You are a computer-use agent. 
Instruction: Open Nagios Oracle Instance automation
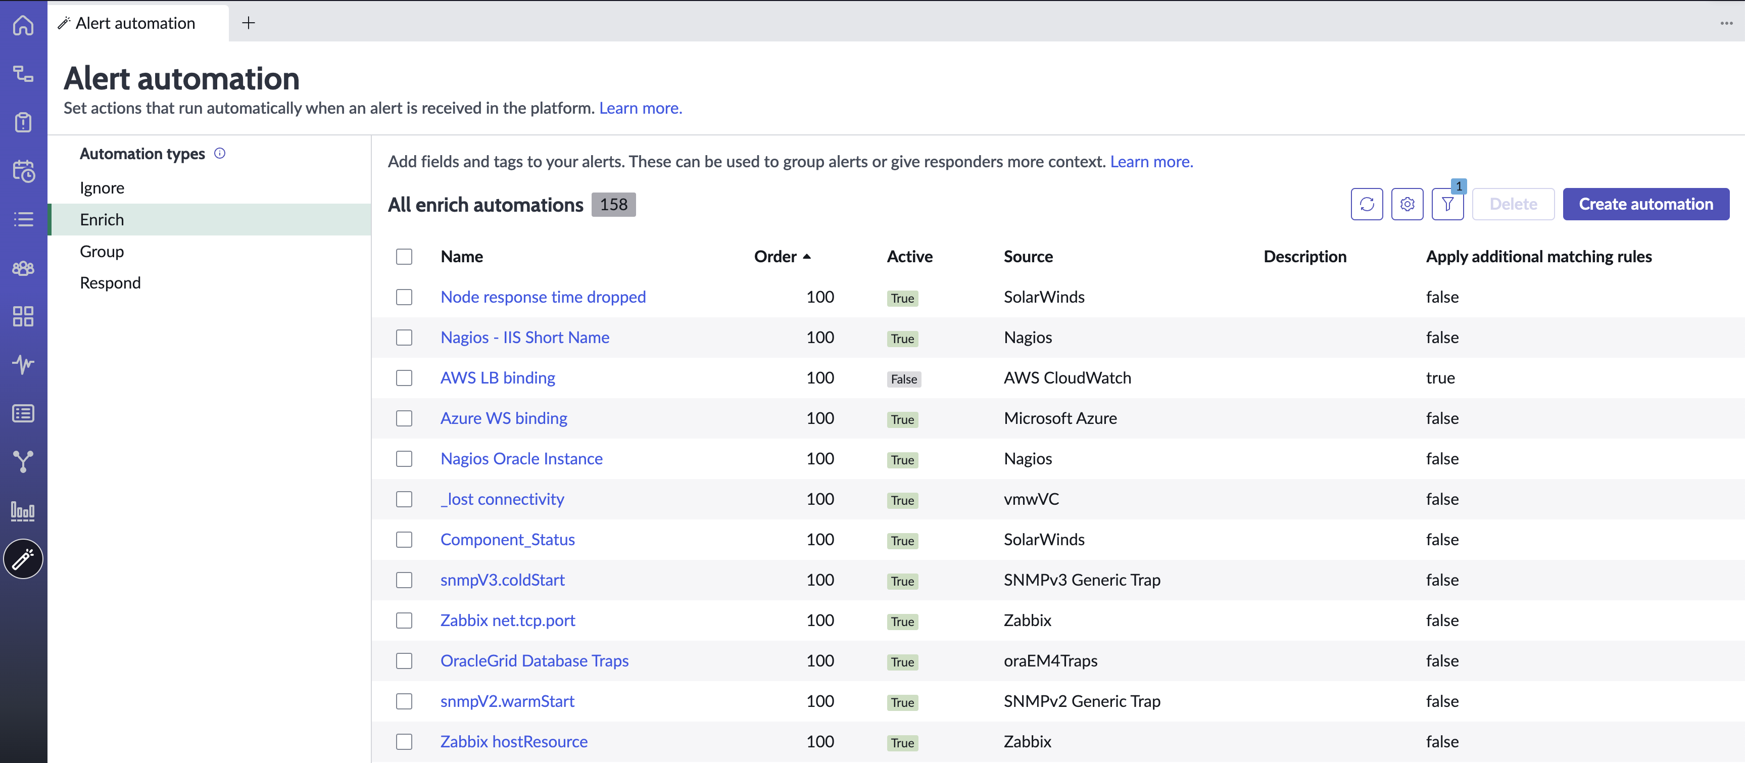(521, 459)
